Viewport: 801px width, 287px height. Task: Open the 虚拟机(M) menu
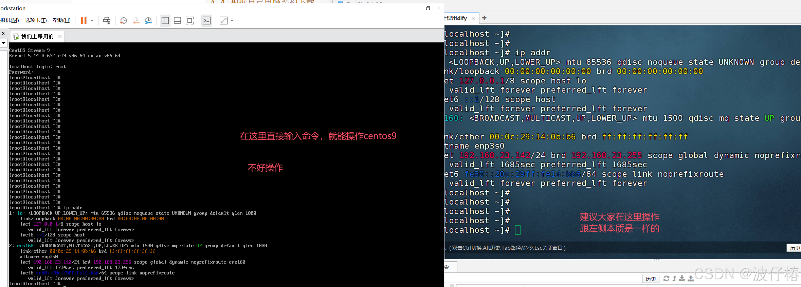[x=9, y=20]
